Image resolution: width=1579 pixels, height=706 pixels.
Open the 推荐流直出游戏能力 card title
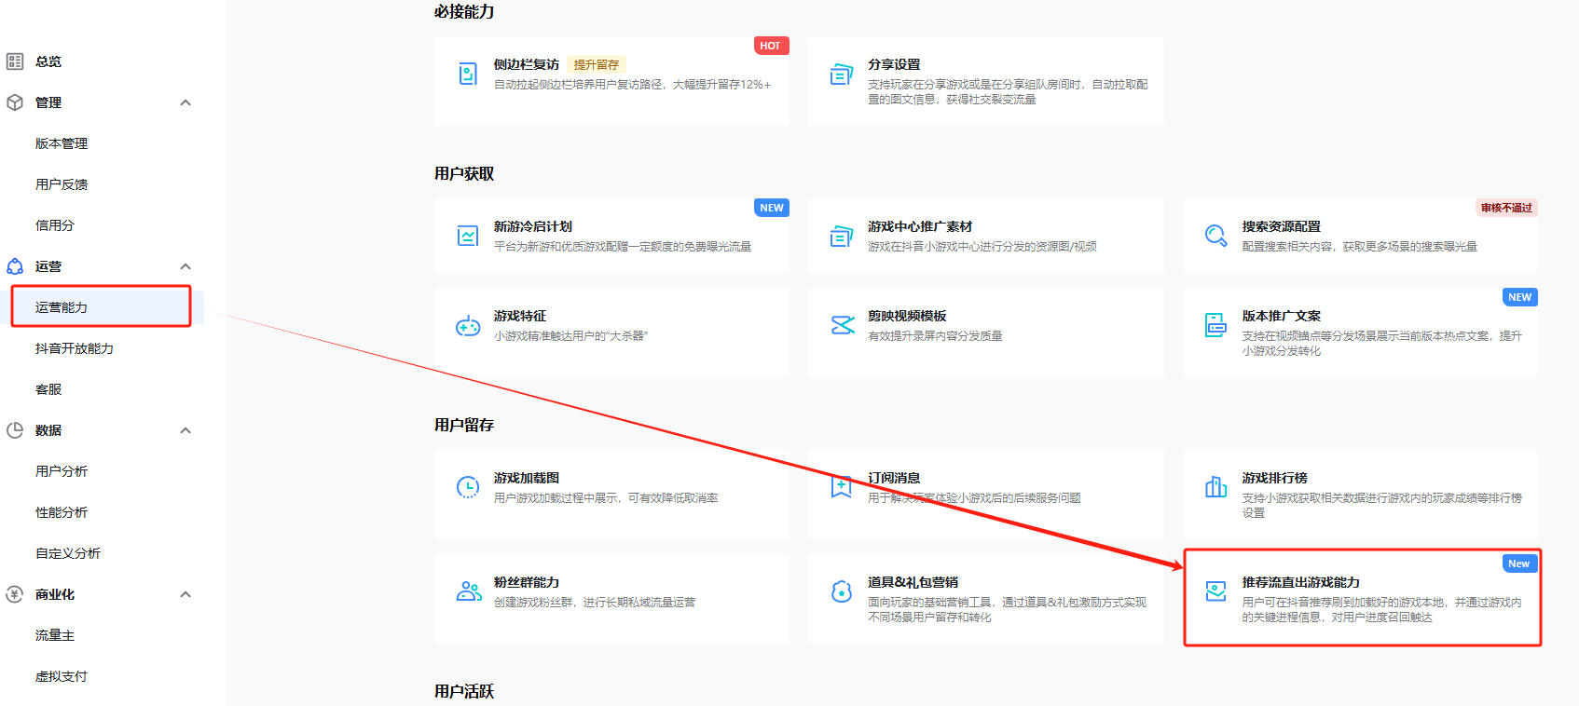[x=1301, y=582]
